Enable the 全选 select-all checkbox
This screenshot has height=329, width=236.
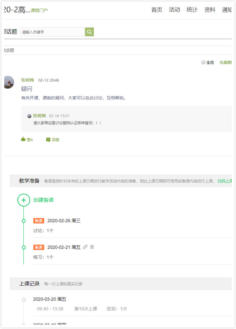point(203,62)
